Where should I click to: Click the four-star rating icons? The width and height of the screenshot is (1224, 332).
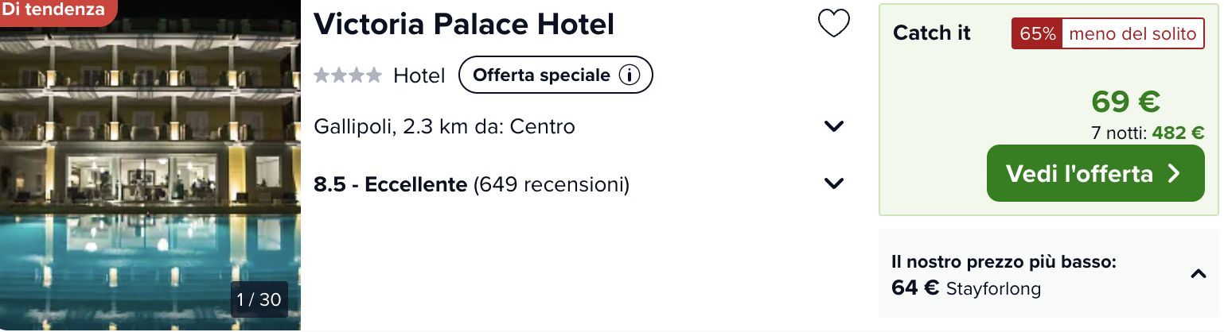(348, 75)
